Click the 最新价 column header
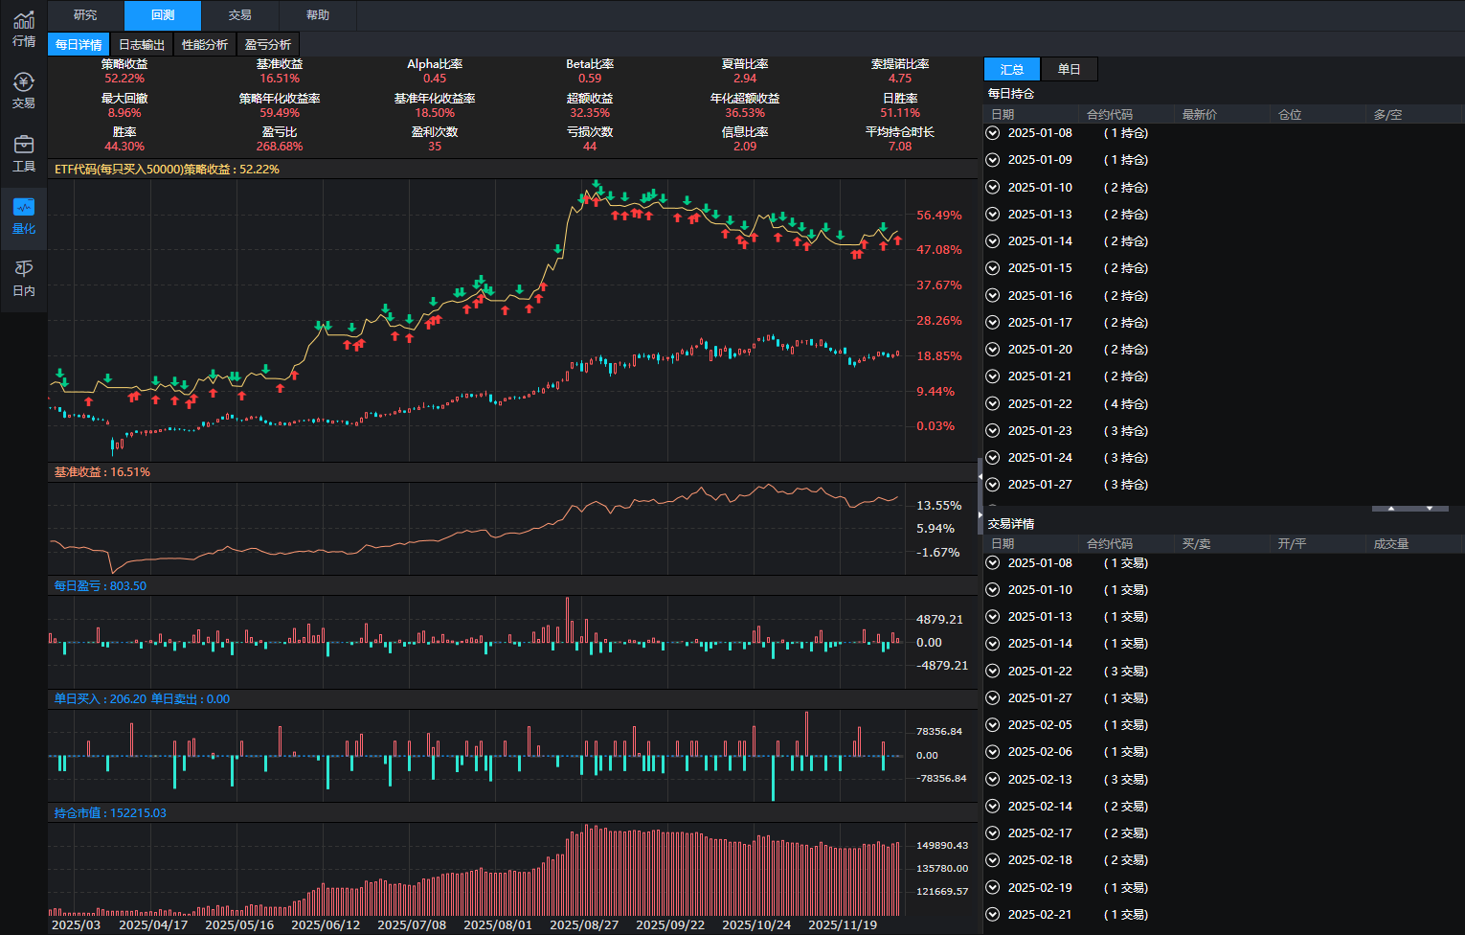 point(1200,114)
